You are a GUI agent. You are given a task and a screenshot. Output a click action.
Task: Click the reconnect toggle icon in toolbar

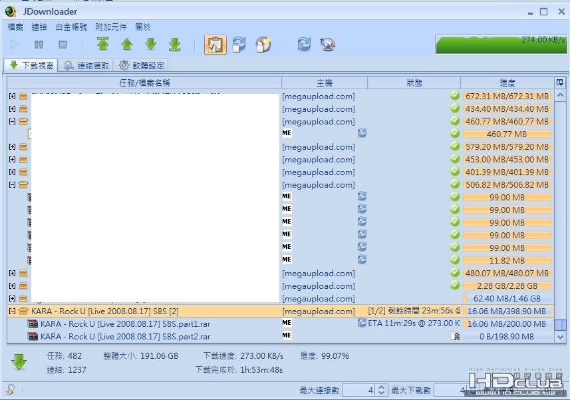[x=239, y=45]
